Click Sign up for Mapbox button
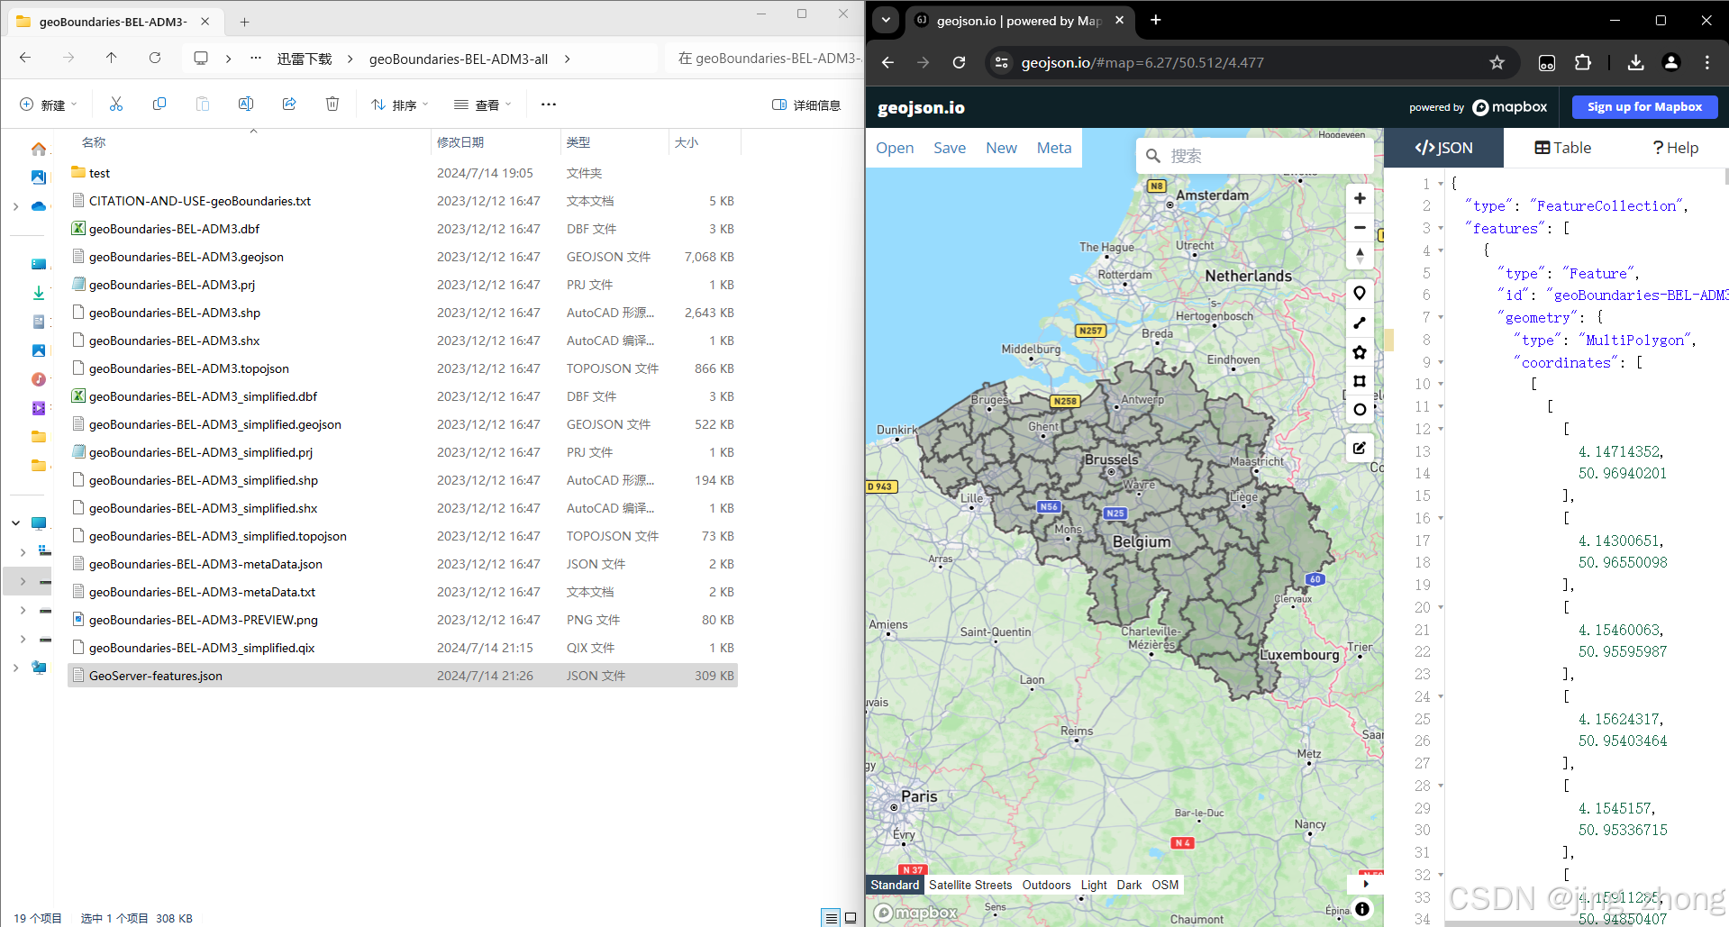 tap(1644, 106)
